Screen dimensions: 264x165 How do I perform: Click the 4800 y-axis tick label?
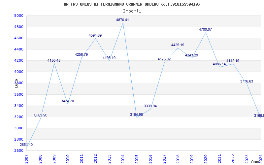19,27
